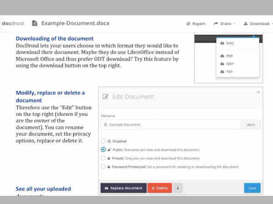
Task: Click the document file icon beside Example-Document.docx
Action: pos(35,23)
